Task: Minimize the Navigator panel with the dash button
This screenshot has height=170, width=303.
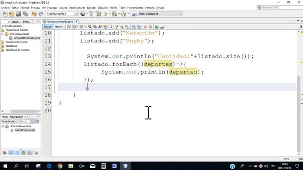Action: [x=38, y=117]
